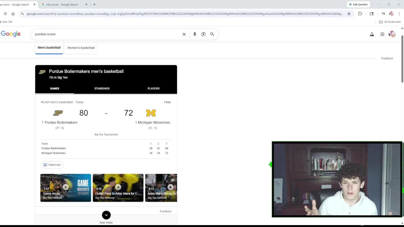Click 7th in Big Ten subtitle
The width and height of the screenshot is (404, 227).
tap(58, 78)
